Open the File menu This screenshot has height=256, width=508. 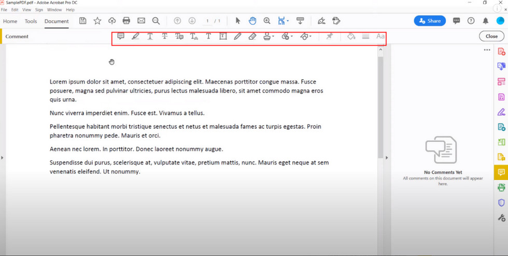click(4, 10)
